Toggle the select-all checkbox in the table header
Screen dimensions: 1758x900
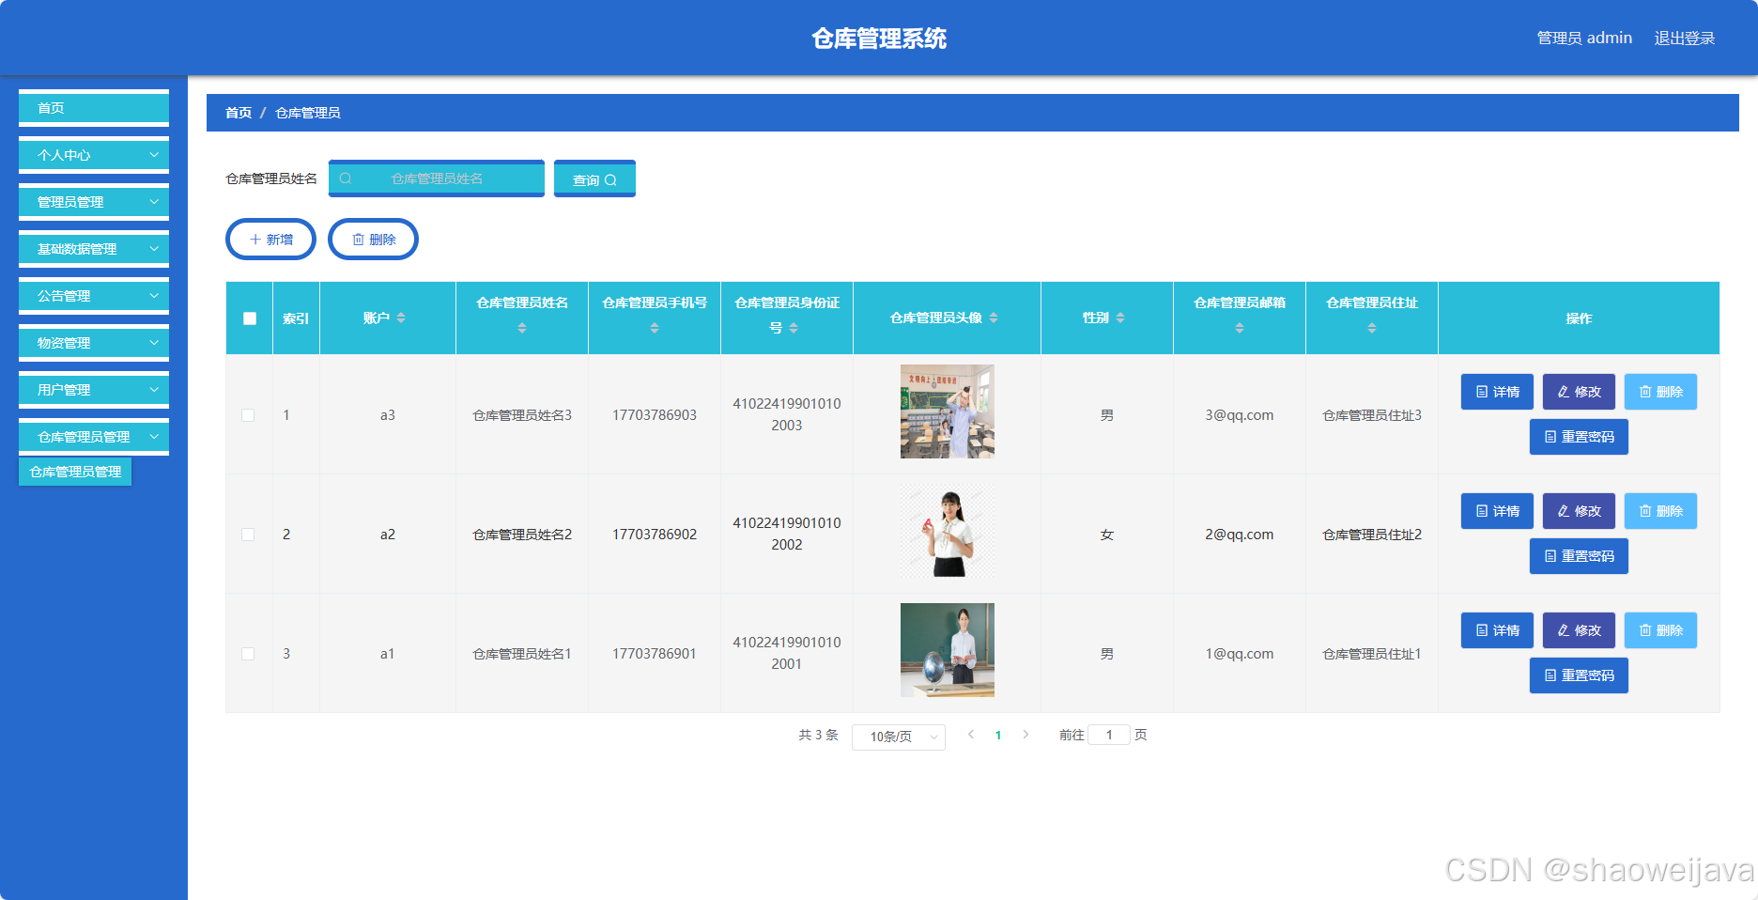coord(248,318)
